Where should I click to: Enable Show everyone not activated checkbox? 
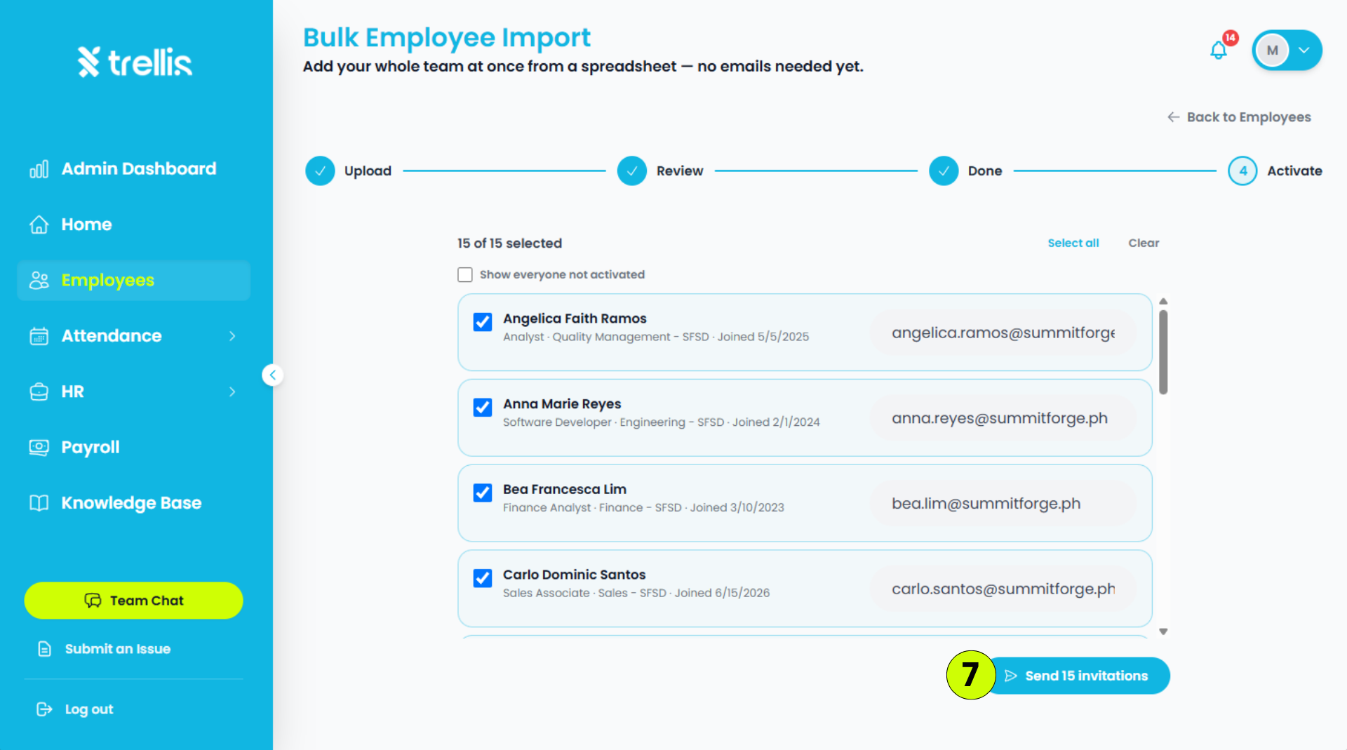[465, 274]
